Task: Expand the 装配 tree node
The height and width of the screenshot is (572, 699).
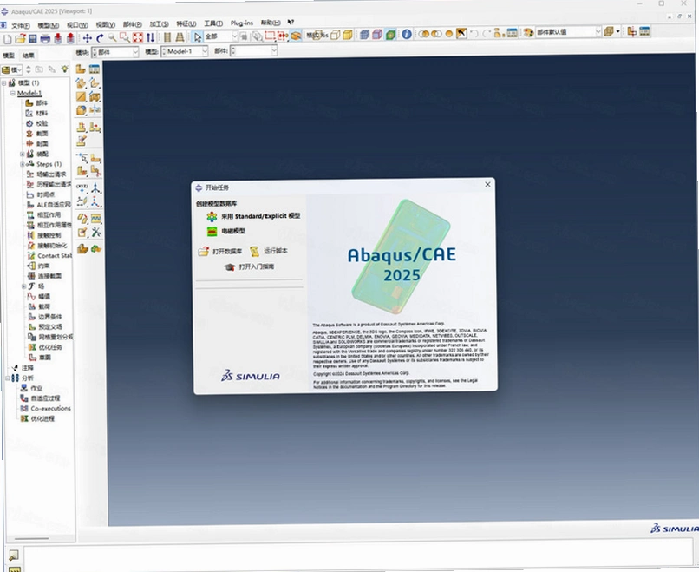Action: (23, 154)
